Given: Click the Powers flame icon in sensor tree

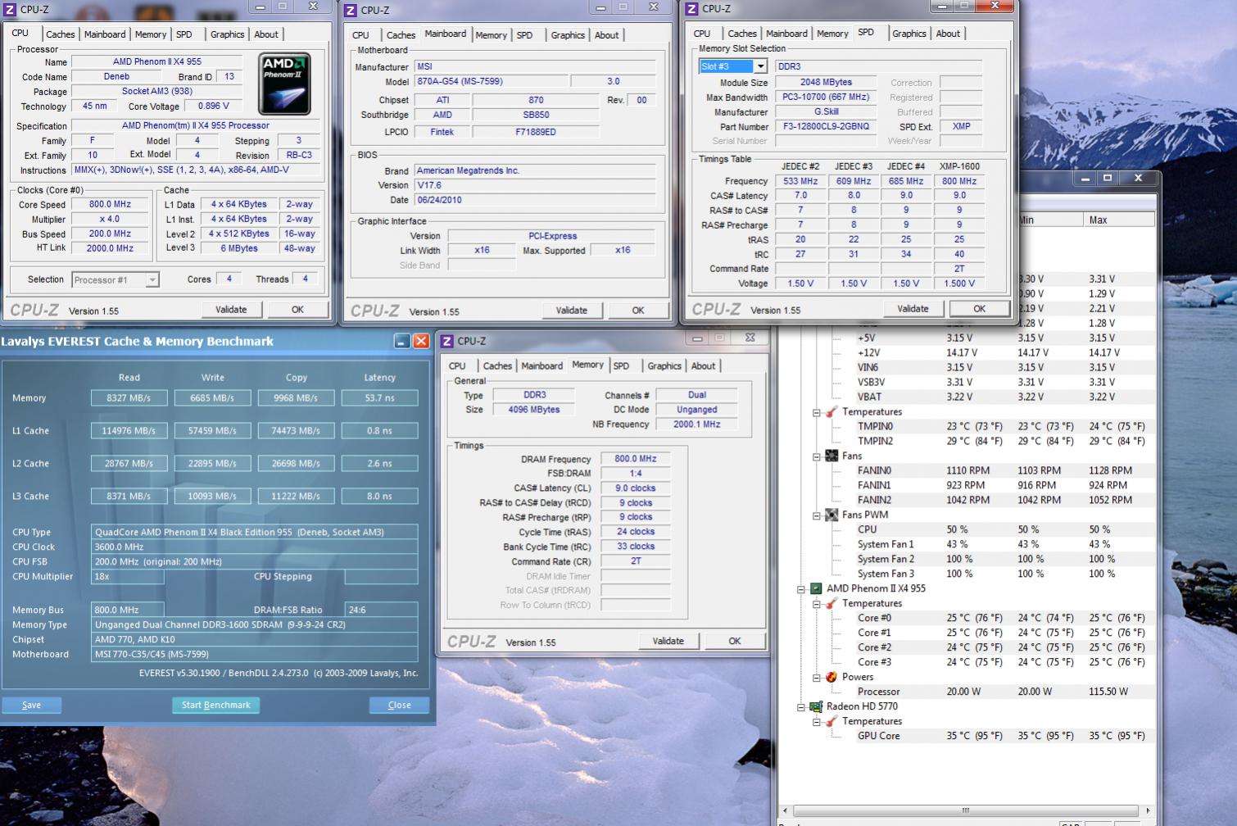Looking at the screenshot, I should 831,677.
